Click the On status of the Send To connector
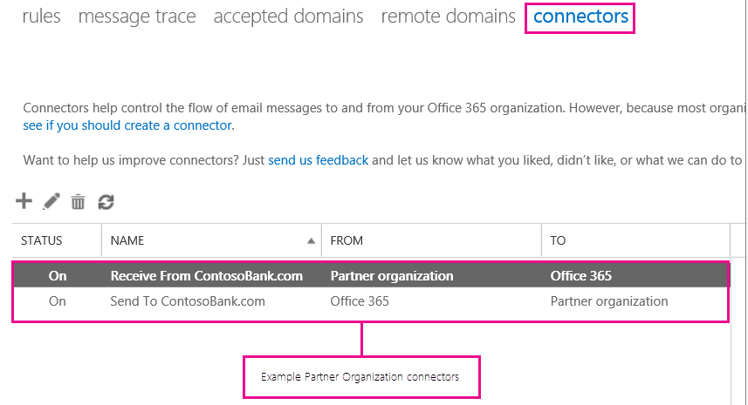 point(58,301)
